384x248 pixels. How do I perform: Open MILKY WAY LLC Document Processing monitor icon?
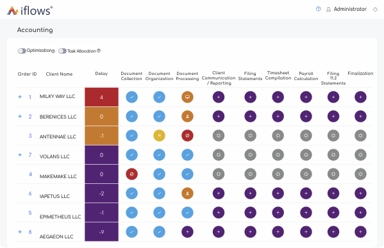point(187,97)
